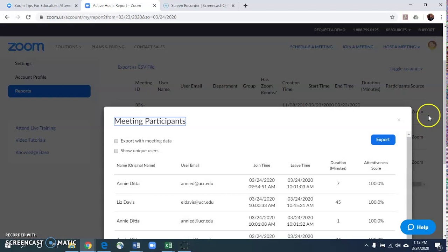The height and width of the screenshot is (252, 448).
Task: Click the page vertical scrollbar
Action: (445, 112)
